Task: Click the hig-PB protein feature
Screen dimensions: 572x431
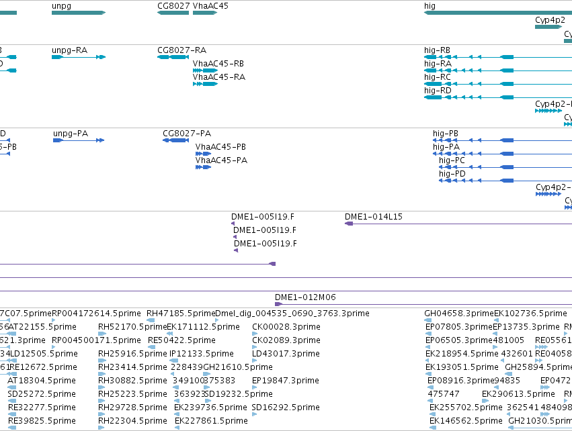Action: [x=502, y=140]
